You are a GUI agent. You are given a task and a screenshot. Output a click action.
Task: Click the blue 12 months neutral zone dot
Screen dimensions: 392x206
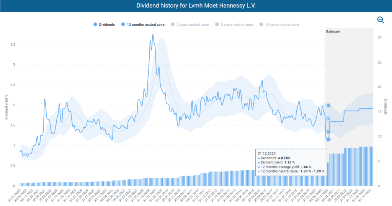[123, 24]
